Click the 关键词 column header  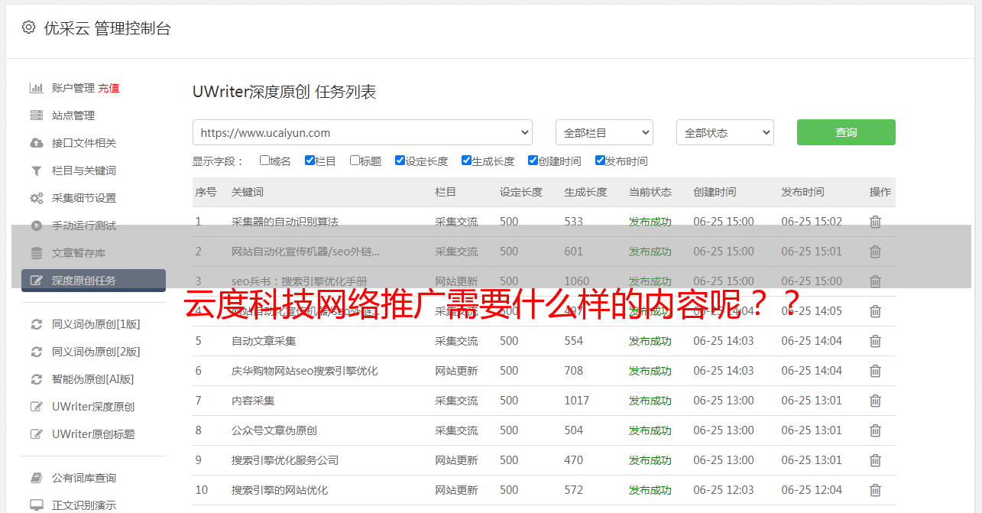point(248,192)
